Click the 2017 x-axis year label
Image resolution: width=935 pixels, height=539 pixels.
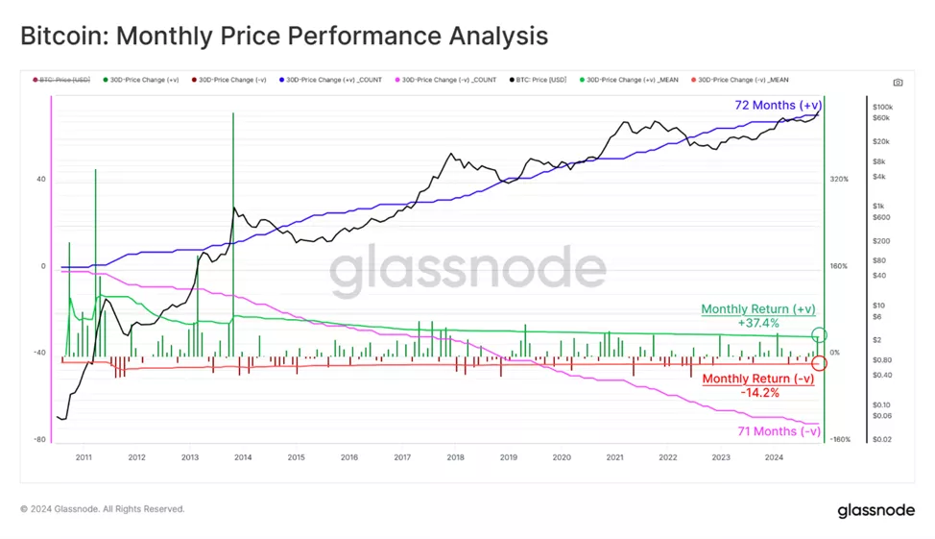pyautogui.click(x=401, y=457)
